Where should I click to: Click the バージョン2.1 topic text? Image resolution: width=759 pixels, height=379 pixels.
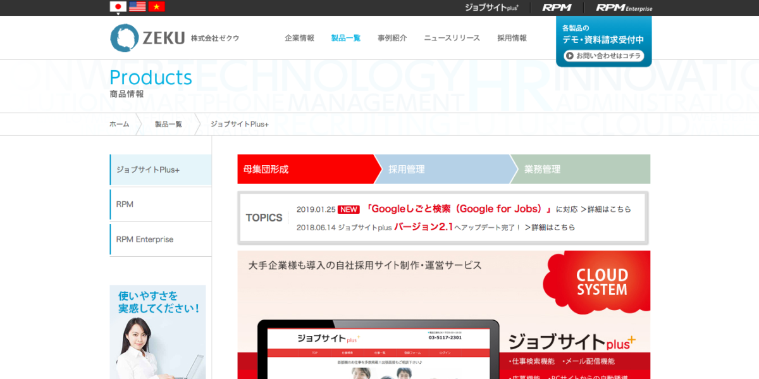pos(424,227)
